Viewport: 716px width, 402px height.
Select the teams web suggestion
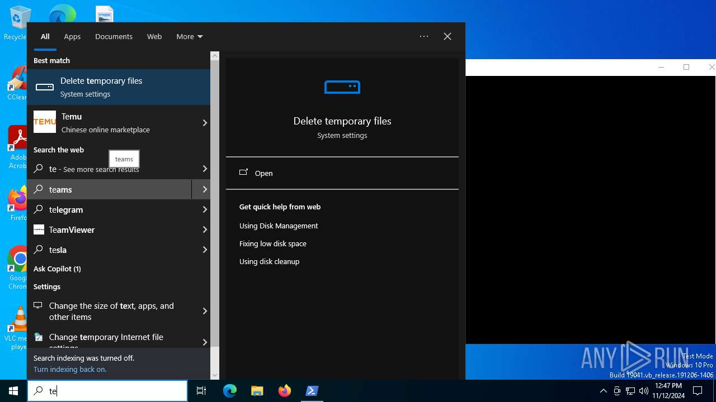[109, 189]
